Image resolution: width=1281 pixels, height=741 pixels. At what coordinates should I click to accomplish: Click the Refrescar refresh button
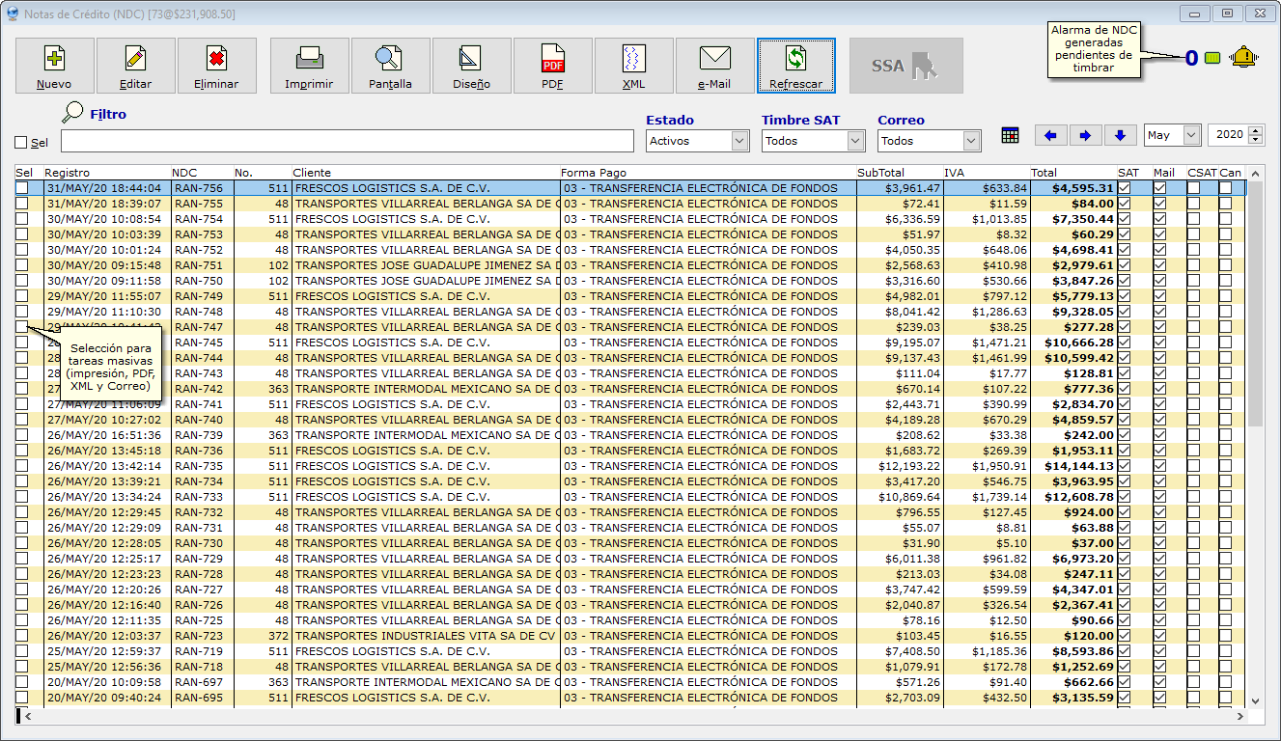tap(795, 66)
